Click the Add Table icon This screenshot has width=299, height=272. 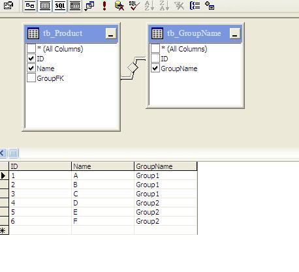[210, 6]
